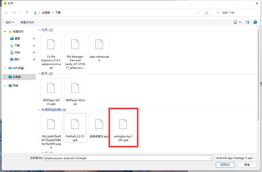
Task: Open the Android App Package file type dropdown
Action: 235,157
